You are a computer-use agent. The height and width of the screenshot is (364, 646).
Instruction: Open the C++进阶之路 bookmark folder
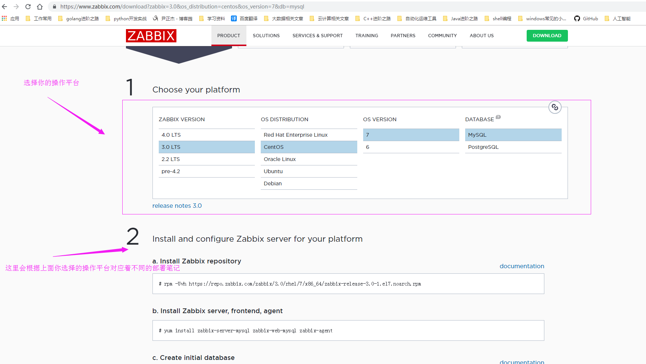pyautogui.click(x=373, y=18)
